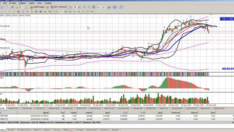Screen dimensions: 234x132
Task: Click the Новый ордер button
Action: pyautogui.click(x=37, y=7)
